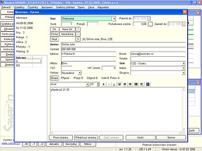Image resolution: width=202 pixels, height=151 pixels.
Task: Click Zavřít in the background window
Action: tap(193, 130)
